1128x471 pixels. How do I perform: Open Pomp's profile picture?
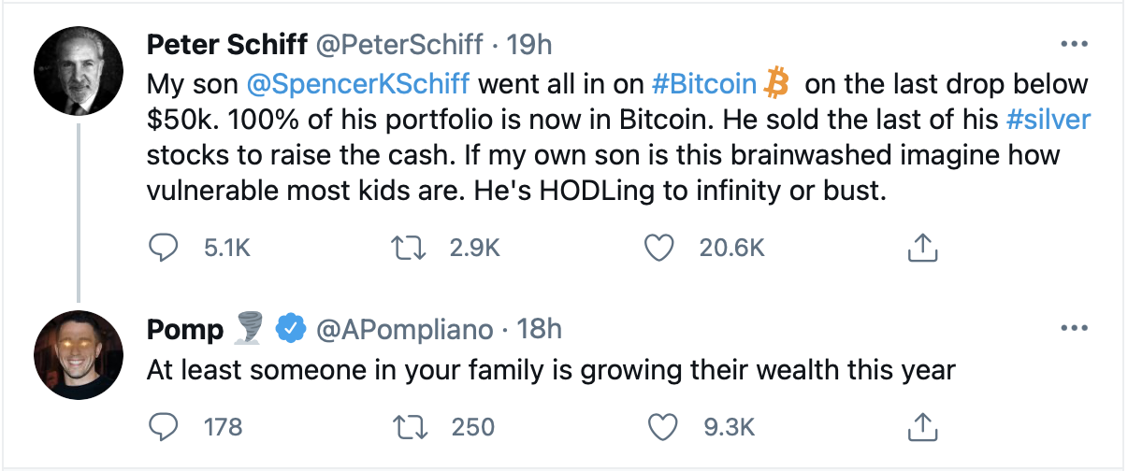(79, 355)
